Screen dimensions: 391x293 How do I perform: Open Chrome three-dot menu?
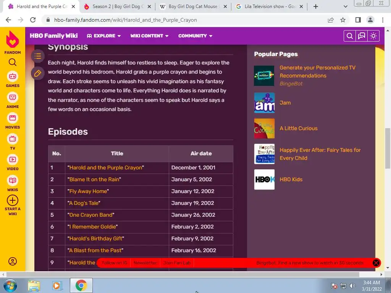(x=383, y=20)
